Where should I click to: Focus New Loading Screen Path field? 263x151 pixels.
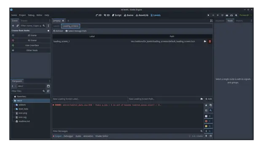click(164, 99)
